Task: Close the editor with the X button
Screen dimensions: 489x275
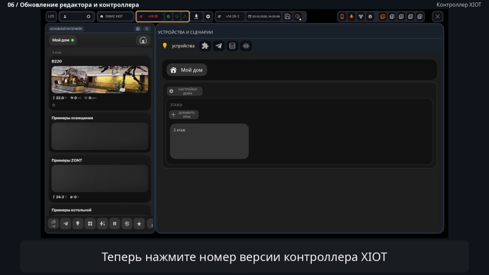Action: coord(438,16)
